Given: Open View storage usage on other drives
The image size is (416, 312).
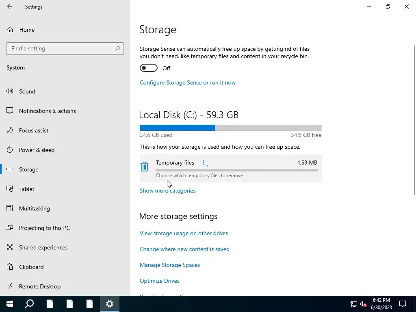Looking at the screenshot, I should [x=184, y=233].
